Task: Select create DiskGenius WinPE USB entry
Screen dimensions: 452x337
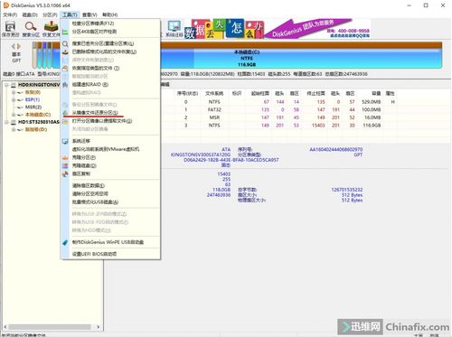Action: point(108,242)
